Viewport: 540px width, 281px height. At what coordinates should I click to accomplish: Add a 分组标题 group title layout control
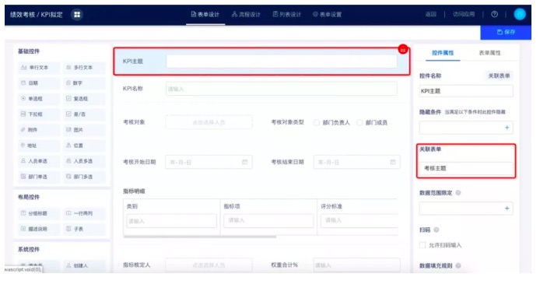[x=39, y=213]
